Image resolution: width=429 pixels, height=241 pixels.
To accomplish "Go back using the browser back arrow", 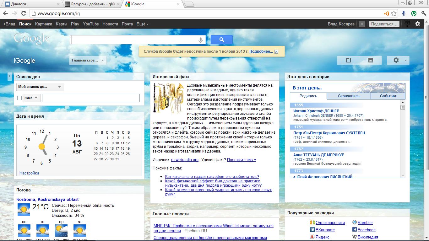I will 5,13.
